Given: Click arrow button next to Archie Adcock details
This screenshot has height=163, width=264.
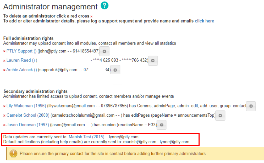Looking at the screenshot, I should (115, 70).
